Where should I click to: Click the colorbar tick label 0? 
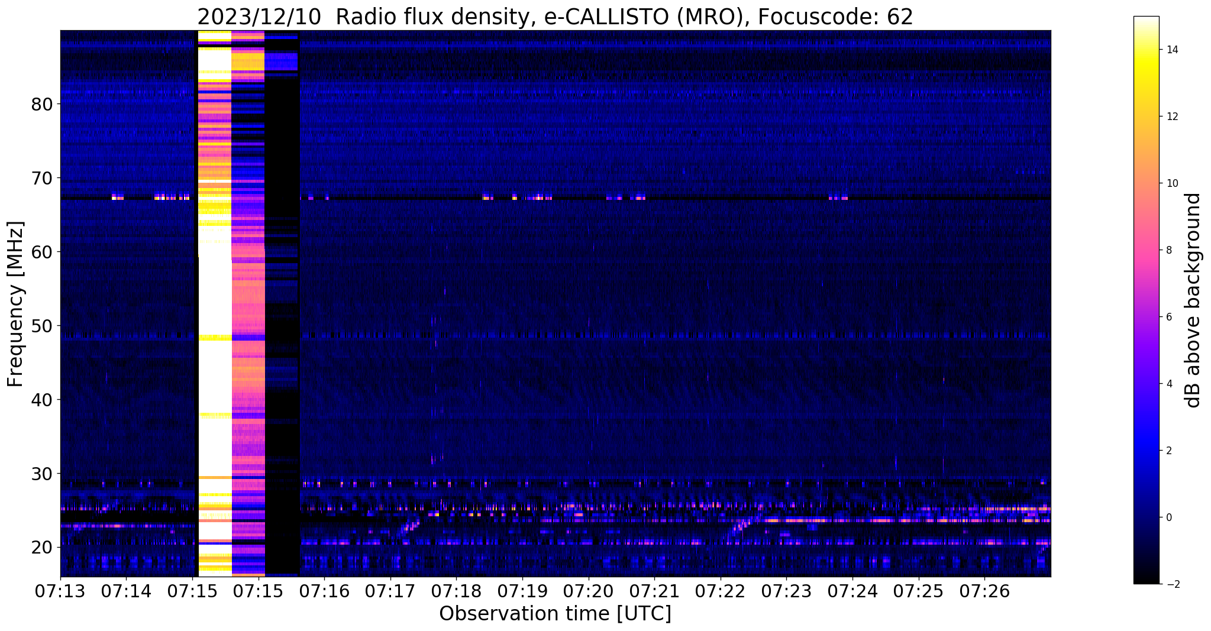(x=1168, y=518)
